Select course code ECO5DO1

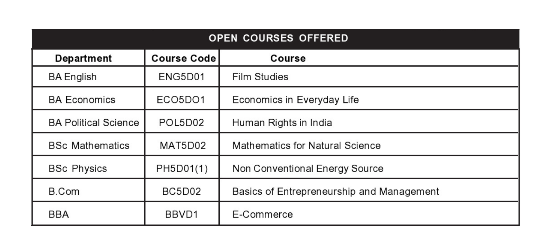coord(181,100)
